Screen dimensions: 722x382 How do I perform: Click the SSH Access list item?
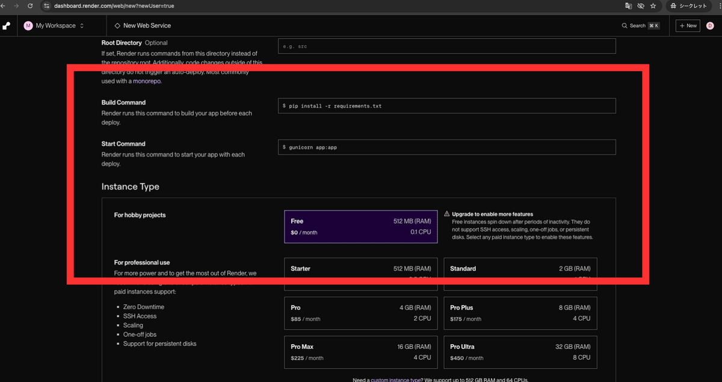click(x=140, y=316)
